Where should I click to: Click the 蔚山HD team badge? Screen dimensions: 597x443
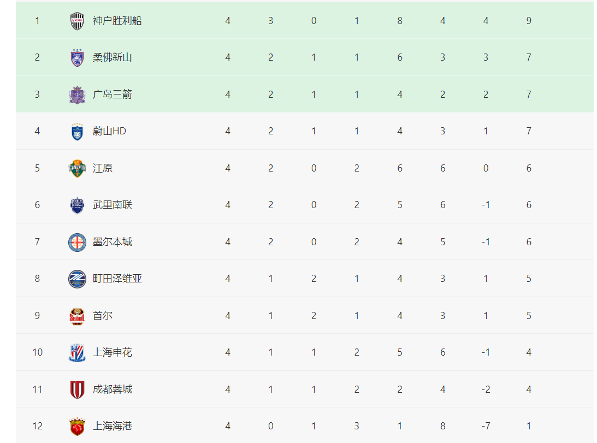point(77,132)
